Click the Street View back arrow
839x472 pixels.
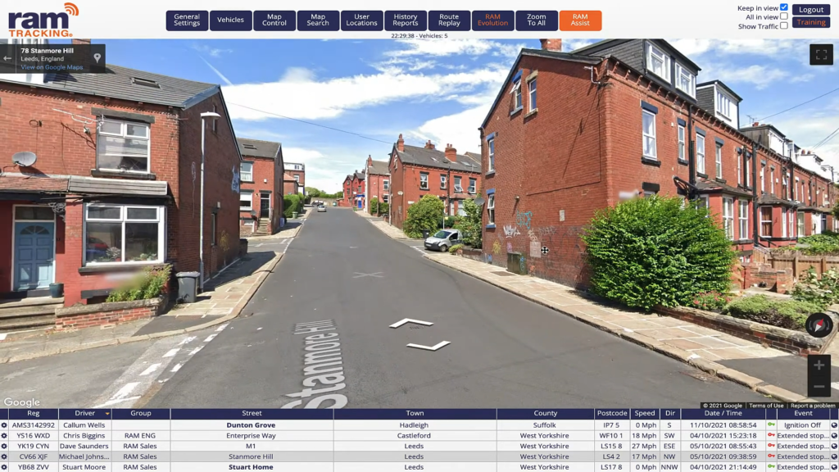pyautogui.click(x=8, y=58)
